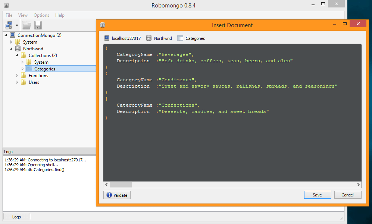The width and height of the screenshot is (372, 224).
Task: Collapse the Collections (2) node
Action: coord(17,55)
